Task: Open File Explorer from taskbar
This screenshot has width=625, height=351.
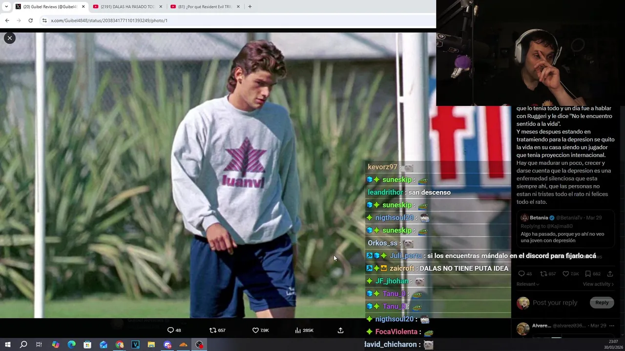Action: [x=151, y=345]
